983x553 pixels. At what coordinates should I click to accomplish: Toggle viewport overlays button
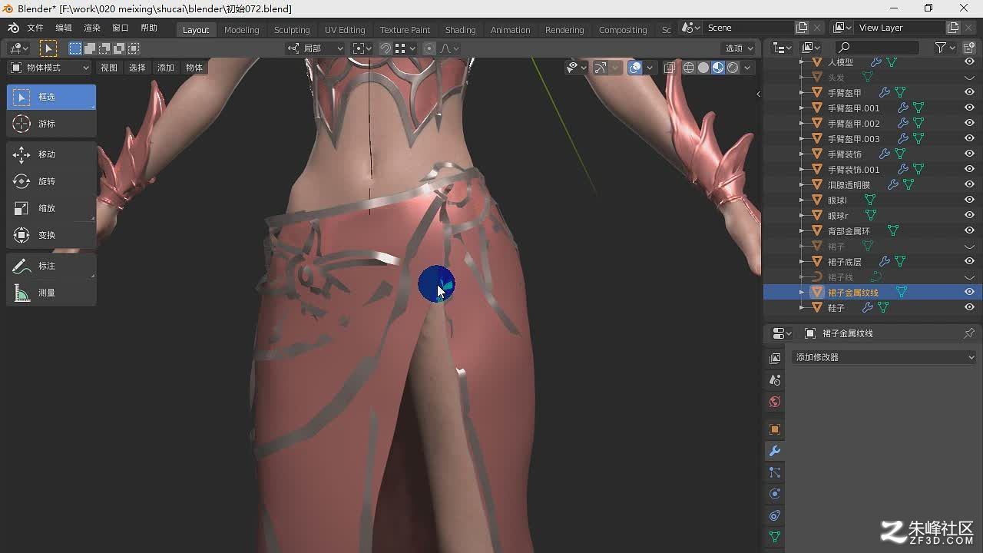click(x=635, y=68)
